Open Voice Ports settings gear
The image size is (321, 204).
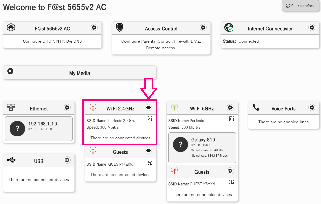pyautogui.click(x=312, y=108)
